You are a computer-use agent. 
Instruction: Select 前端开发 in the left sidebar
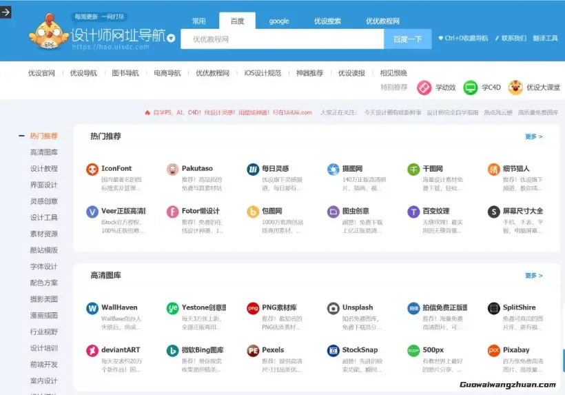click(44, 365)
